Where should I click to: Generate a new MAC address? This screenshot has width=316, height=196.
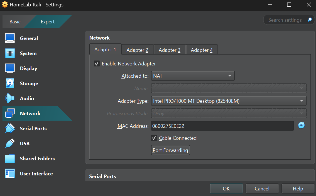(301, 126)
